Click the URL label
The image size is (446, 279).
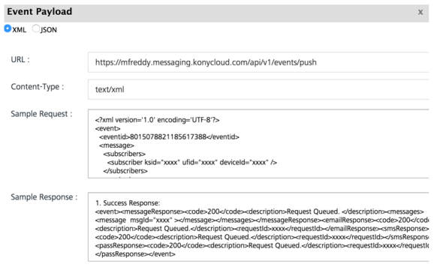tap(20, 60)
